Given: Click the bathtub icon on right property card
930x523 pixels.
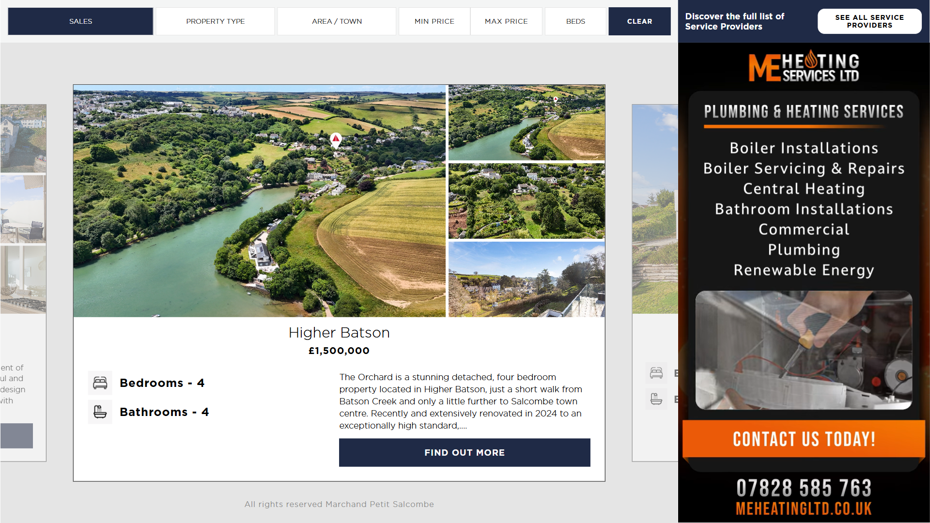Looking at the screenshot, I should pos(656,400).
